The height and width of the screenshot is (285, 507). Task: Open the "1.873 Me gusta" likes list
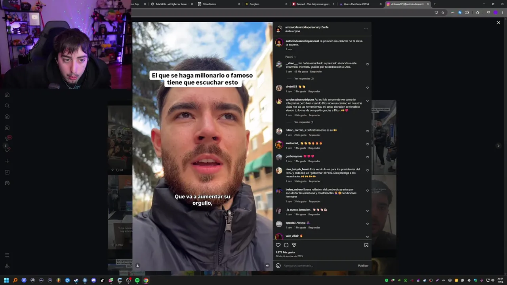pyautogui.click(x=285, y=252)
